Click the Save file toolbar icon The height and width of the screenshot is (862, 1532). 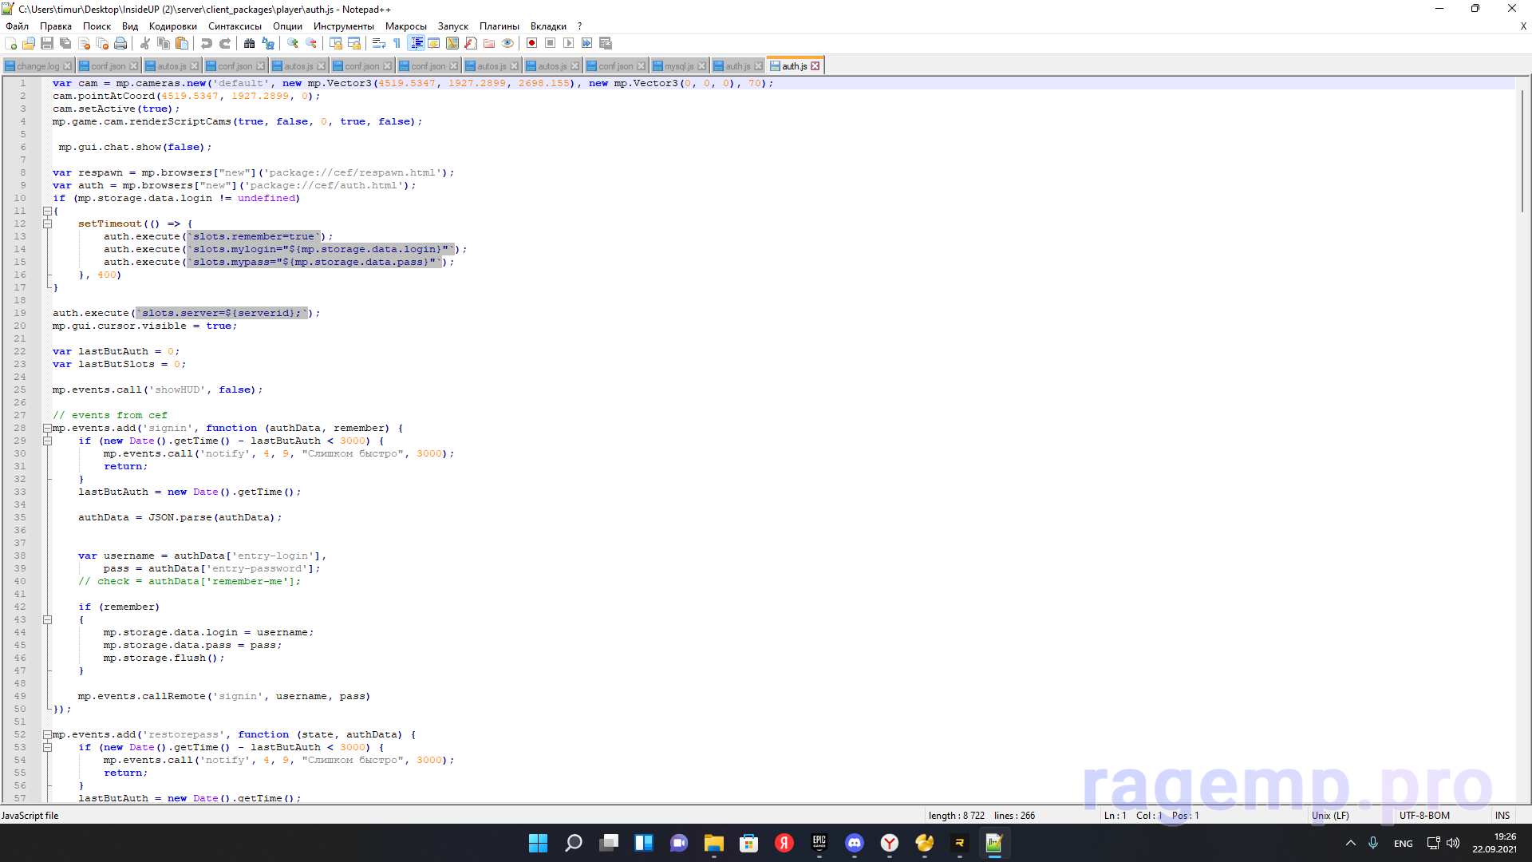coord(47,43)
